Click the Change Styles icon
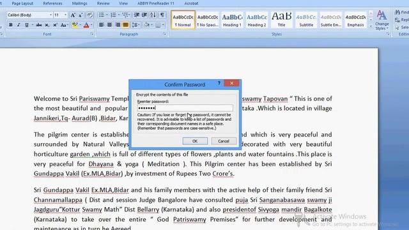The image size is (409, 230). click(x=382, y=20)
